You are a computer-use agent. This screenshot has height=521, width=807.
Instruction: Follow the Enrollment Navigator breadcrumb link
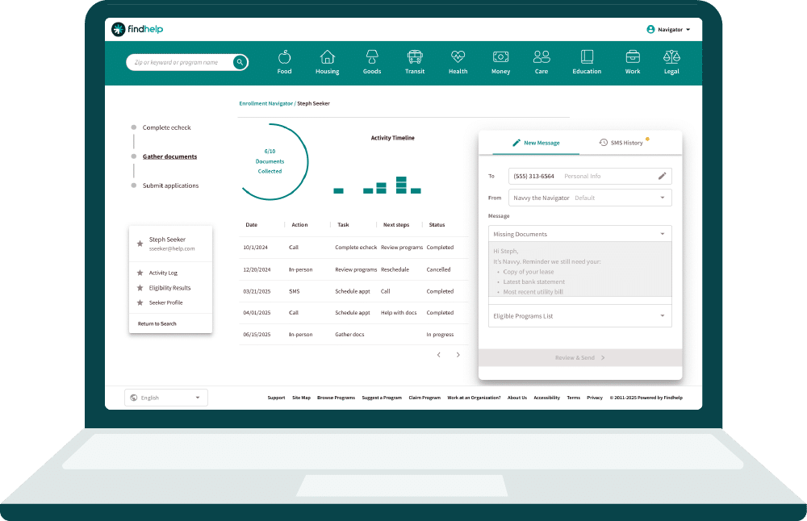pos(266,103)
